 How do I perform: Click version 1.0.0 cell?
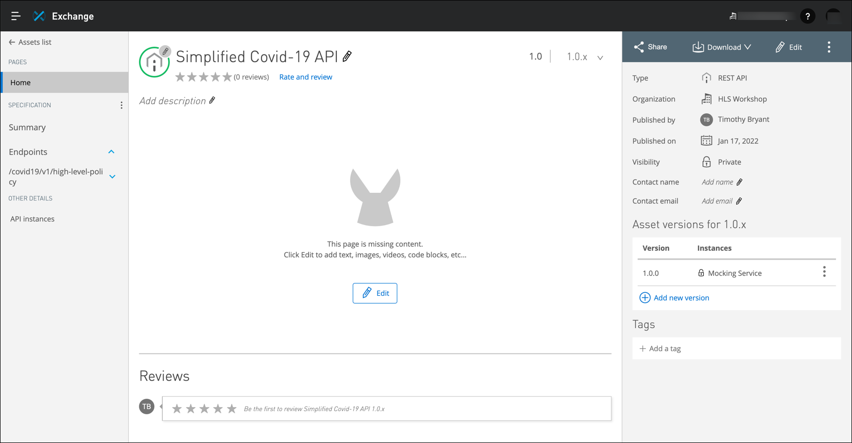click(651, 273)
